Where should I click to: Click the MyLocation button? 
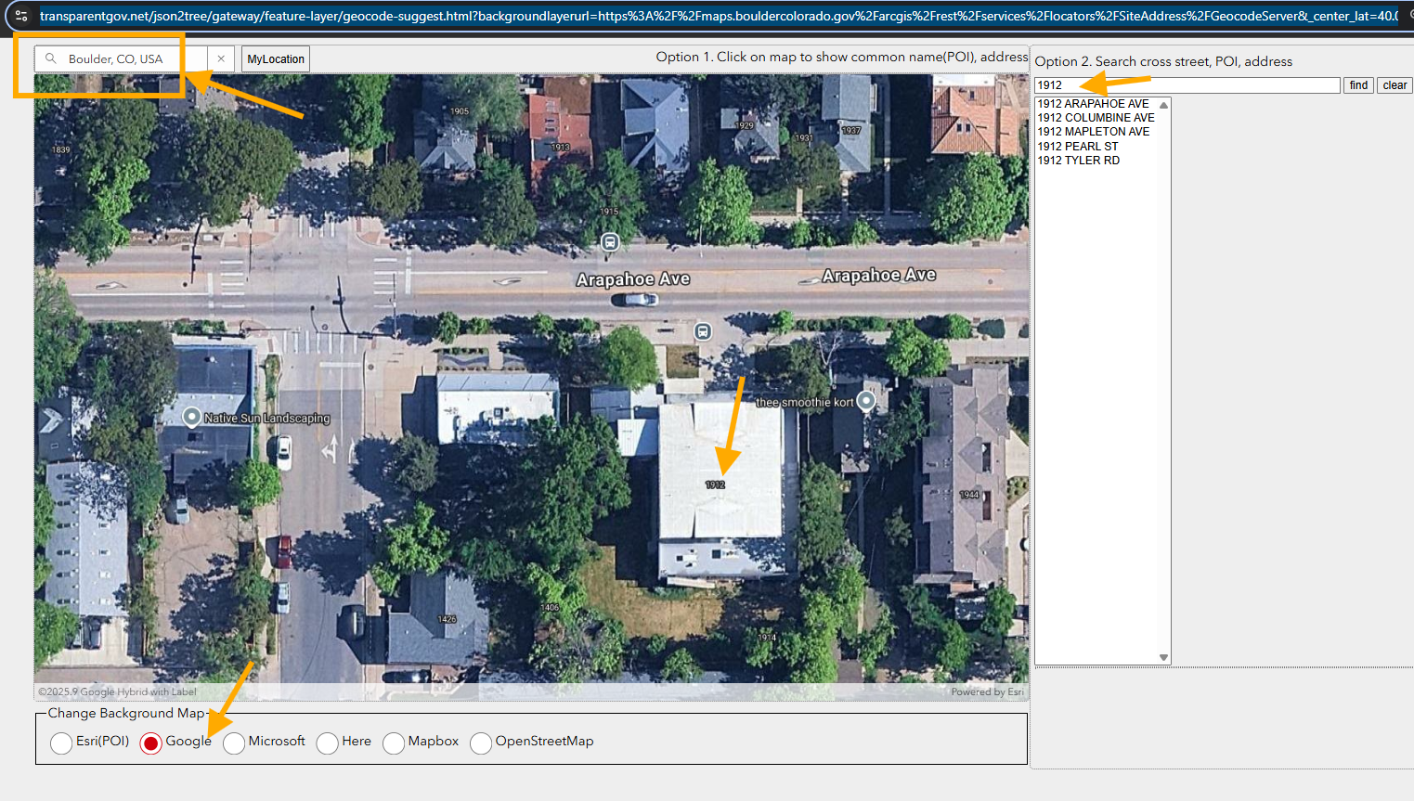[276, 59]
